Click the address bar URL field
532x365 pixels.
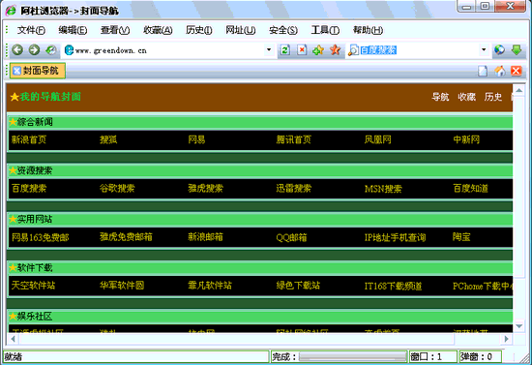click(168, 50)
